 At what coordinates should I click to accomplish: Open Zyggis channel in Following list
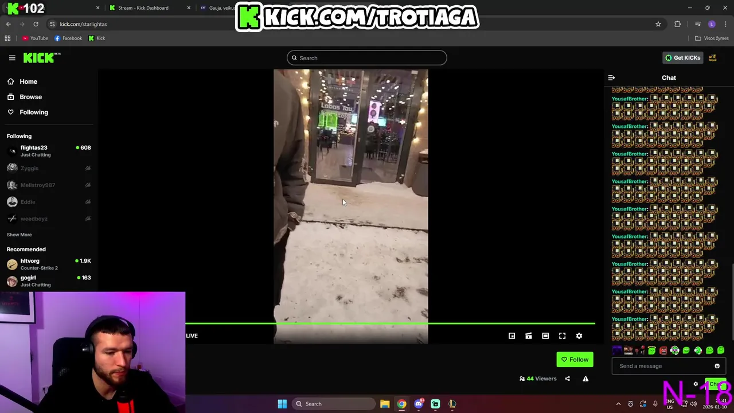[x=49, y=168]
